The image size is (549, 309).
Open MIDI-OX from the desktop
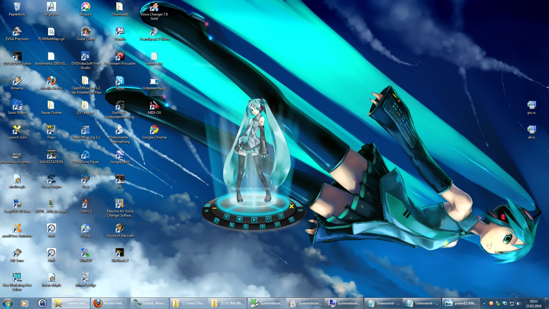click(x=154, y=106)
